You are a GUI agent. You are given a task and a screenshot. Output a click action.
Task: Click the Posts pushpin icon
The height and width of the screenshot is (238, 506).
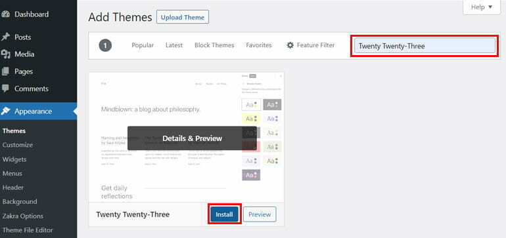[5, 37]
